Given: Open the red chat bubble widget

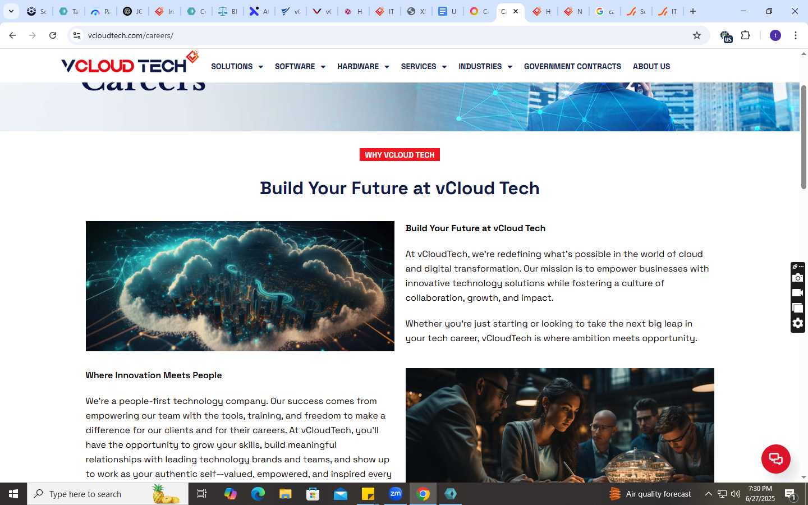Looking at the screenshot, I should pos(775,458).
